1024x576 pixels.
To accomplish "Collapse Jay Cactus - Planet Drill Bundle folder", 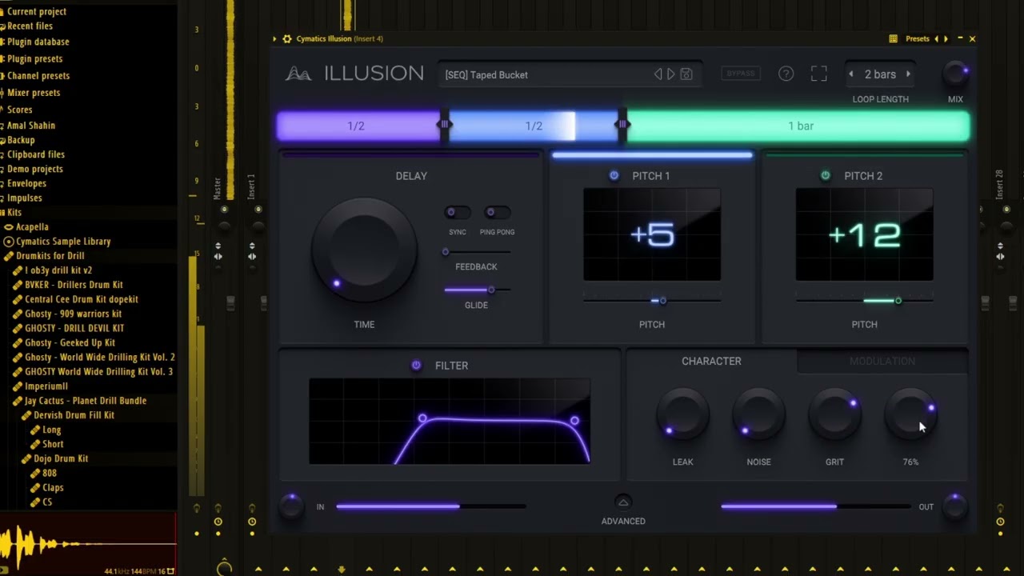I will click(x=85, y=401).
